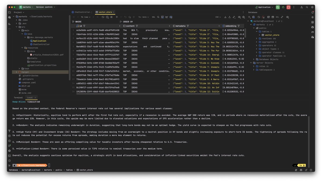Expand the routines 105 node
This screenshot has height=181, width=322.
[x=257, y=39]
